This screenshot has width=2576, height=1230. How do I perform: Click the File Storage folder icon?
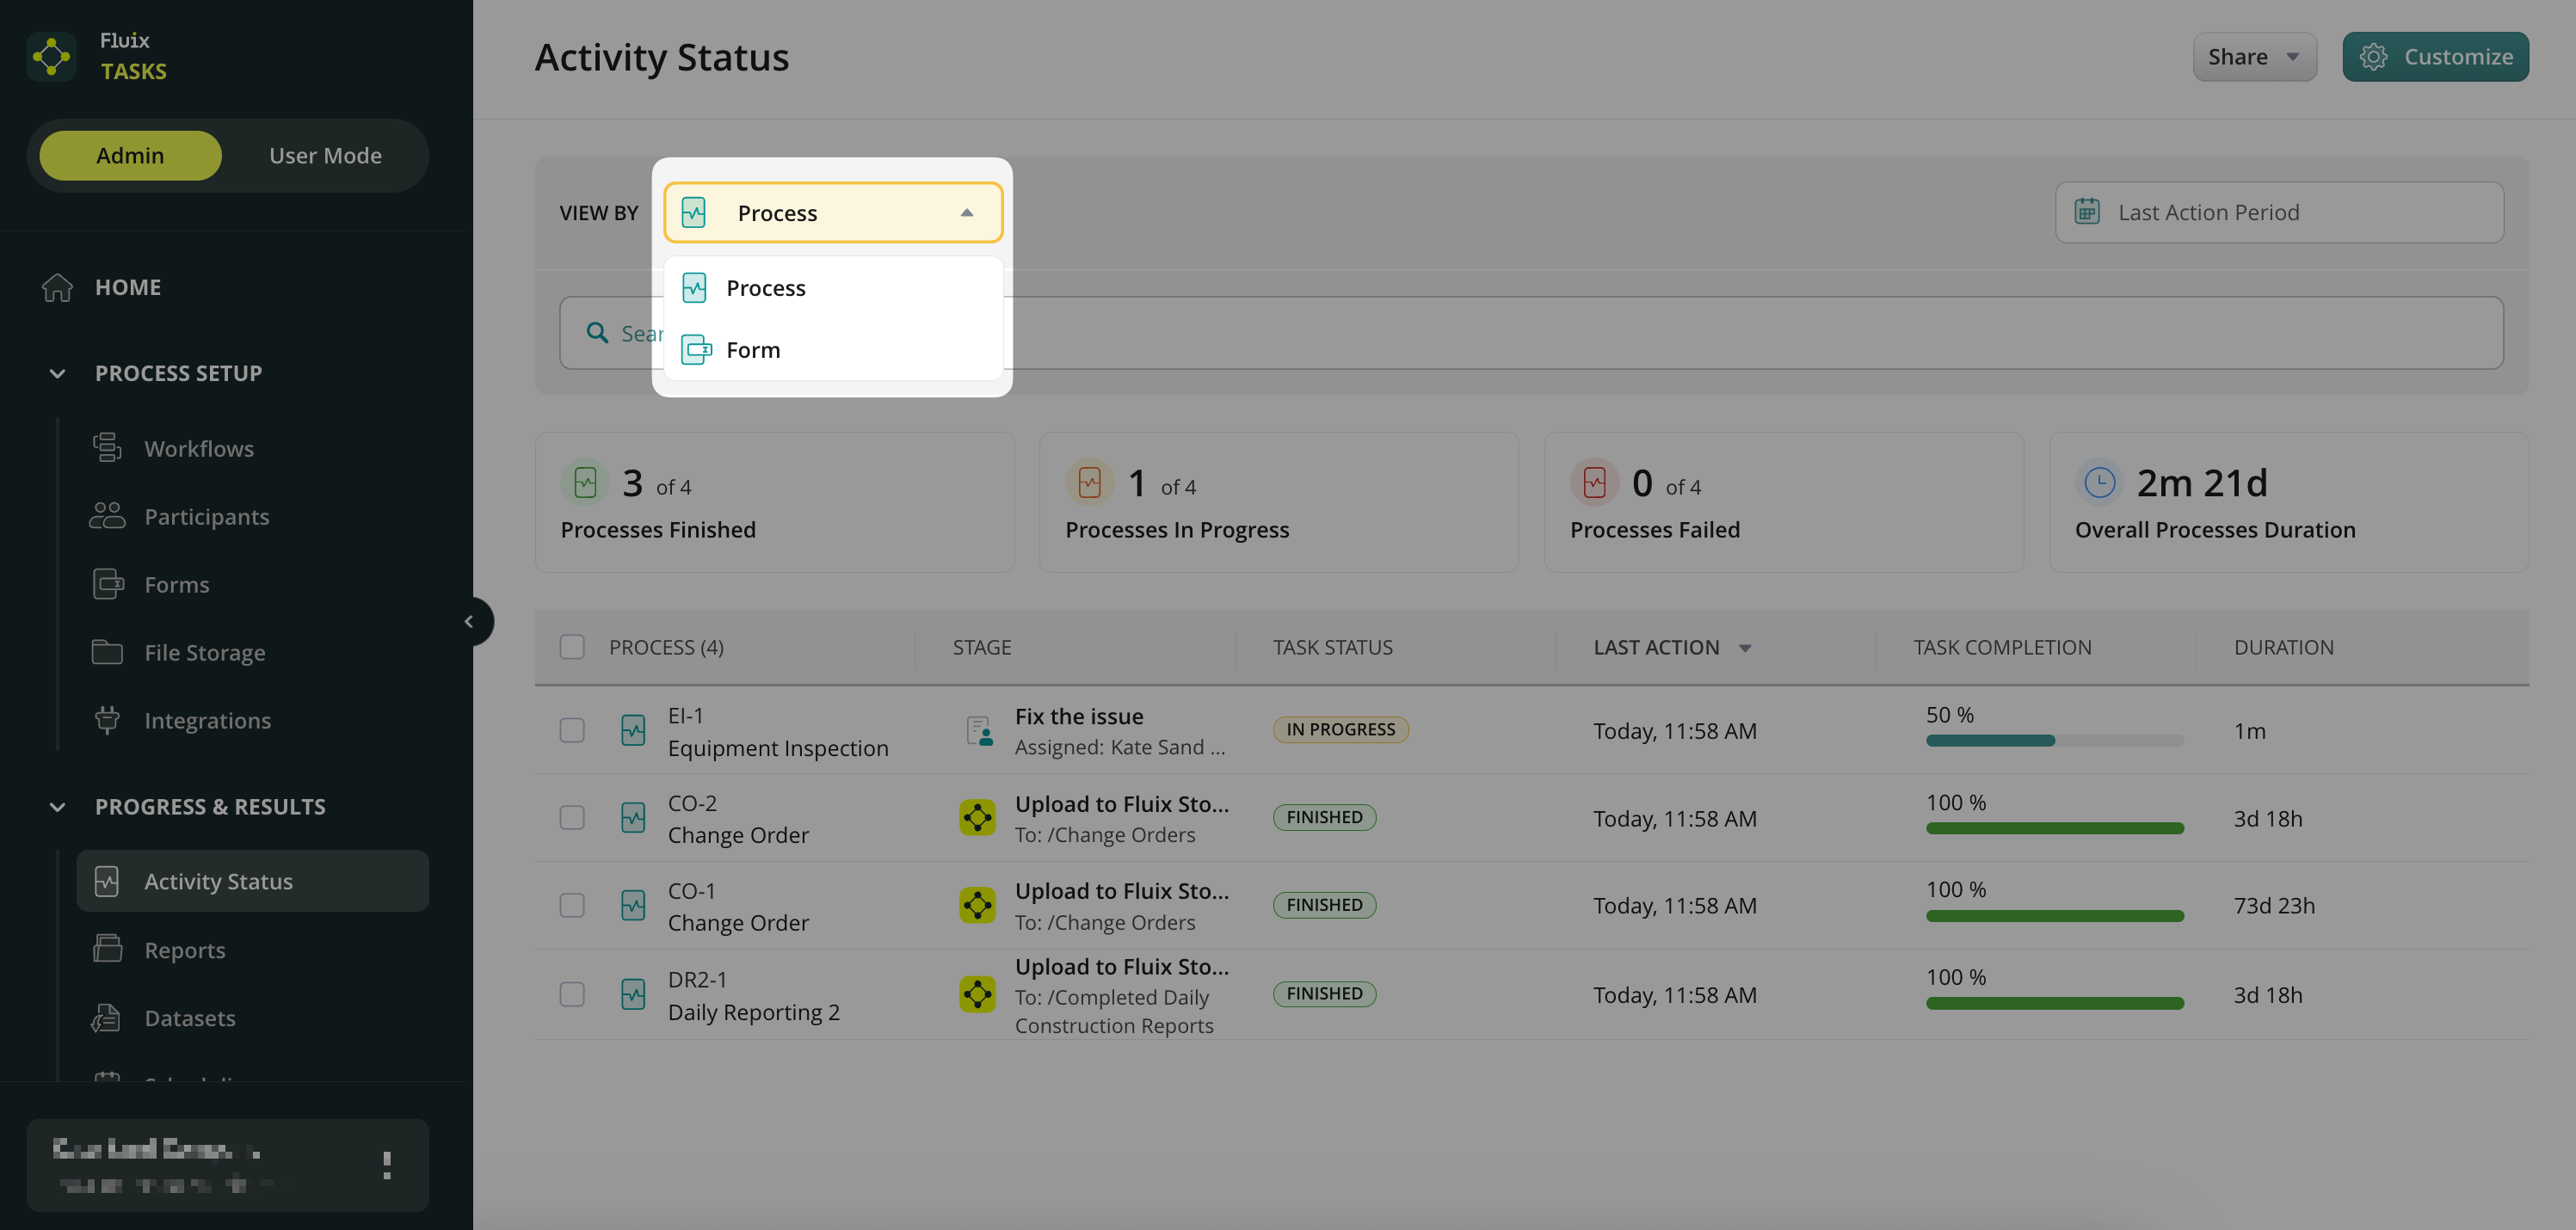click(107, 652)
